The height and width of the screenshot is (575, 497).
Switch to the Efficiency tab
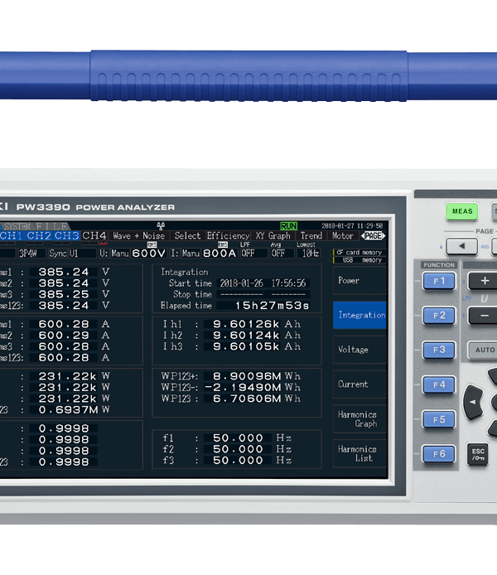point(228,236)
